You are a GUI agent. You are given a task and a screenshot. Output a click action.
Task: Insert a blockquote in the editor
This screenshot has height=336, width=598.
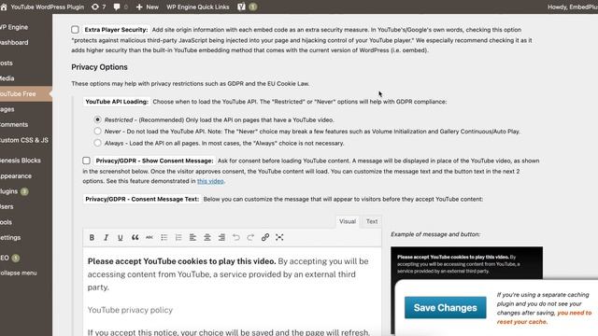(x=135, y=237)
